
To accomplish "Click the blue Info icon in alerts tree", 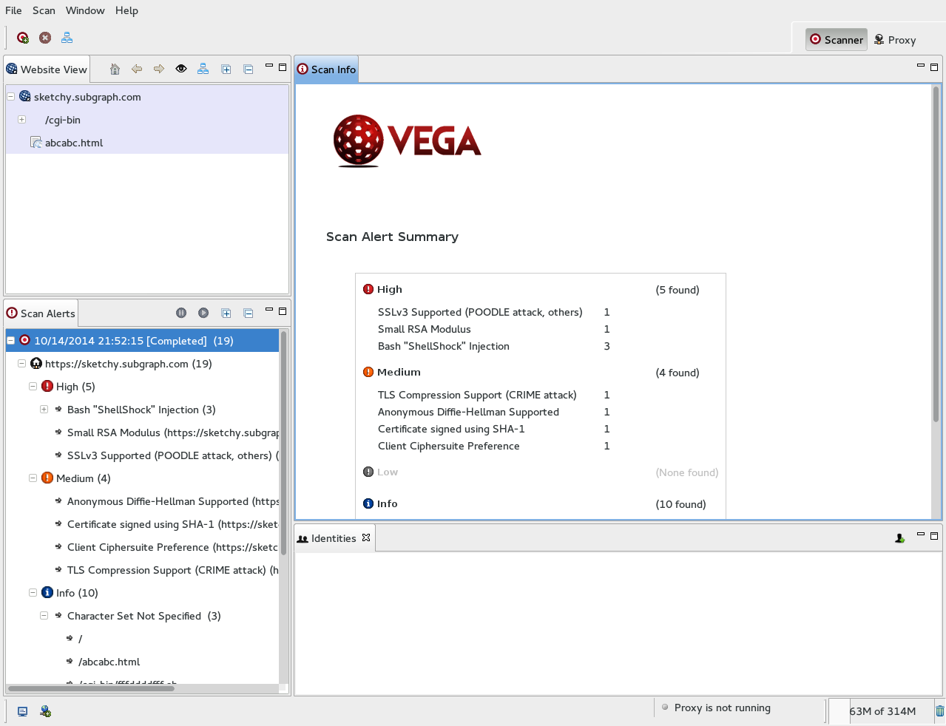I will click(47, 592).
